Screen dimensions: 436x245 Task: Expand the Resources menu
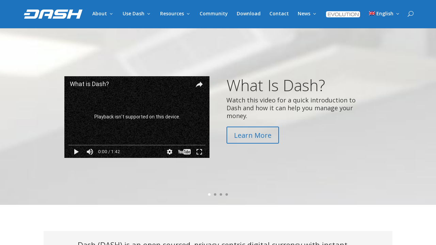tap(175, 14)
